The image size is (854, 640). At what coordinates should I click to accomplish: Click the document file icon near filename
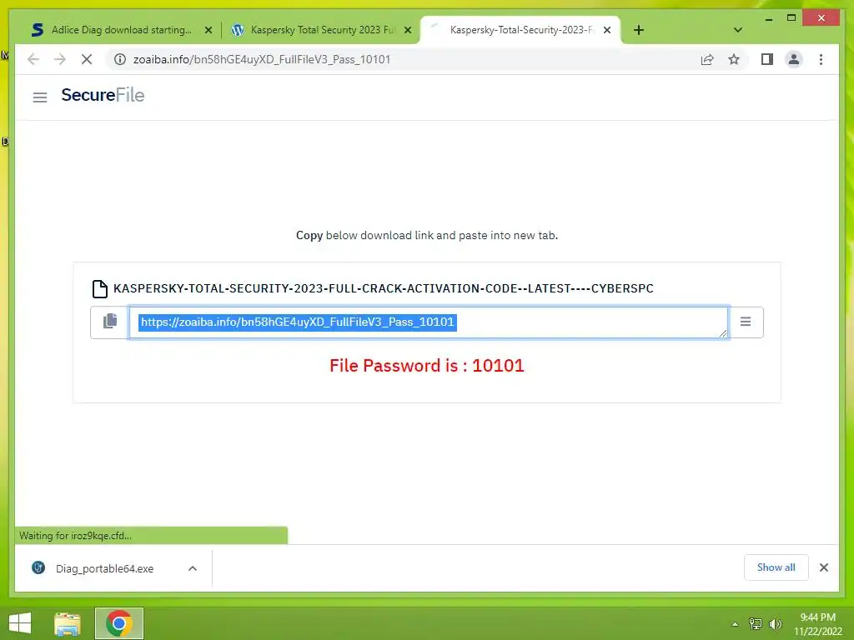100,288
